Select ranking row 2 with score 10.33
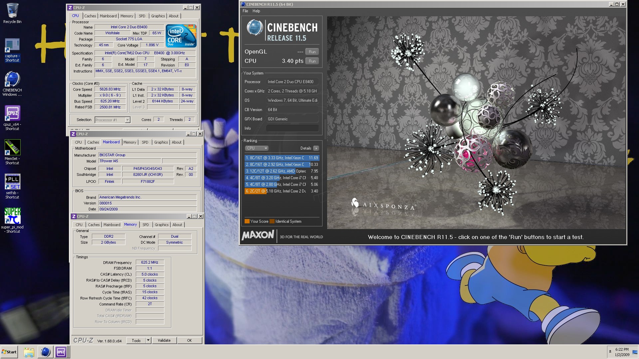 click(x=282, y=165)
